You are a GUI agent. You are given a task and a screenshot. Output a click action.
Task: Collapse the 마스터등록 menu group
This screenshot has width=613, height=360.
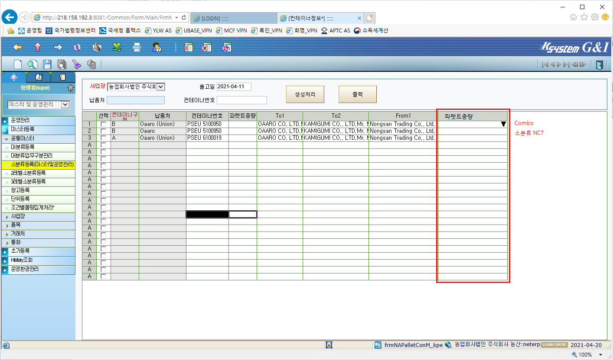pos(5,129)
